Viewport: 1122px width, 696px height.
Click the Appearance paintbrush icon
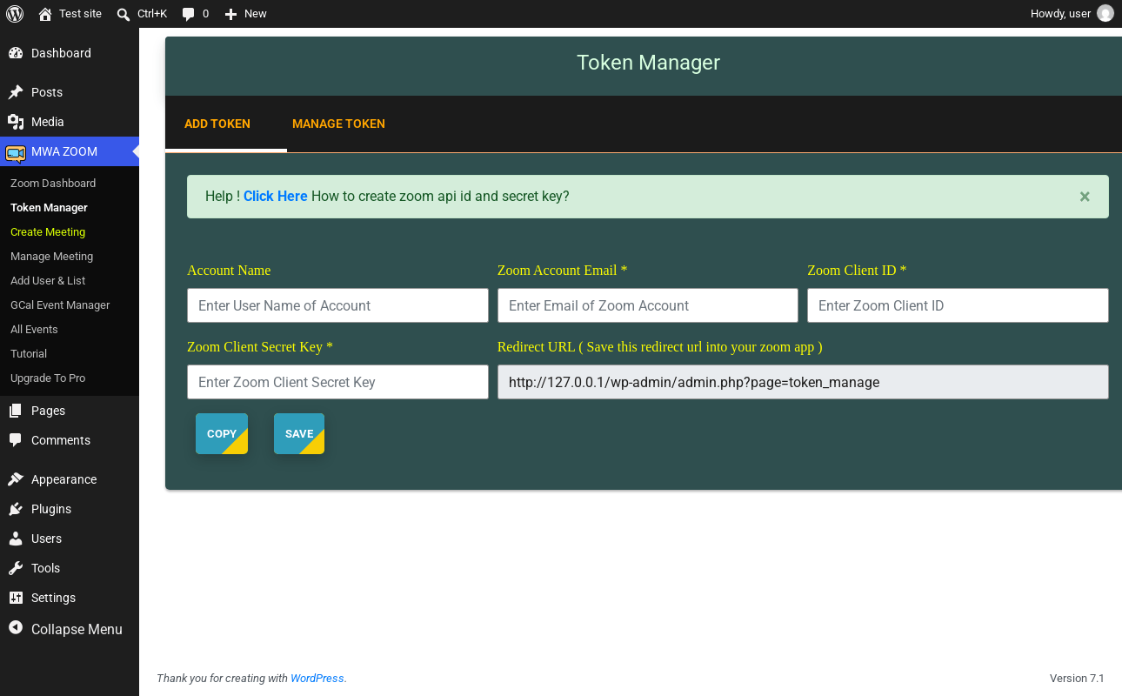tap(16, 479)
